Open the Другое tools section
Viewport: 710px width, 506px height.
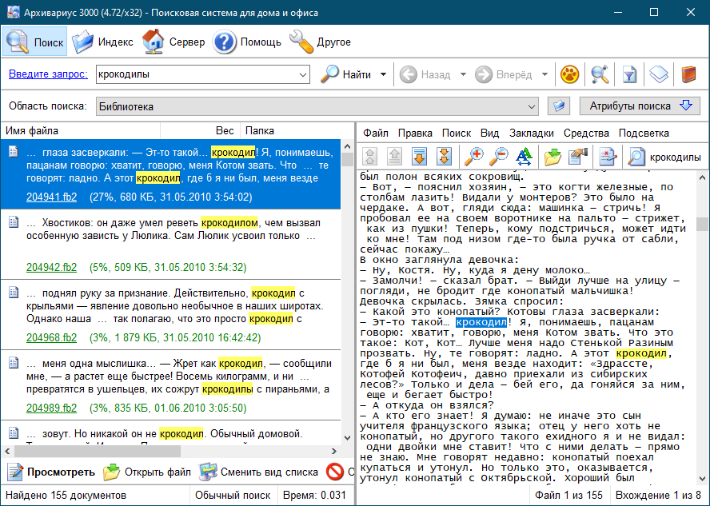(x=321, y=42)
